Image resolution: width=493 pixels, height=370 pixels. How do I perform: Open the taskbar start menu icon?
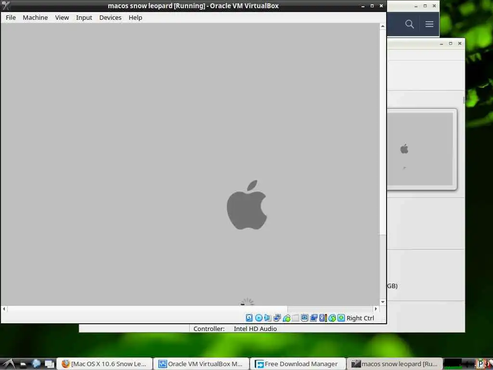pos(9,364)
